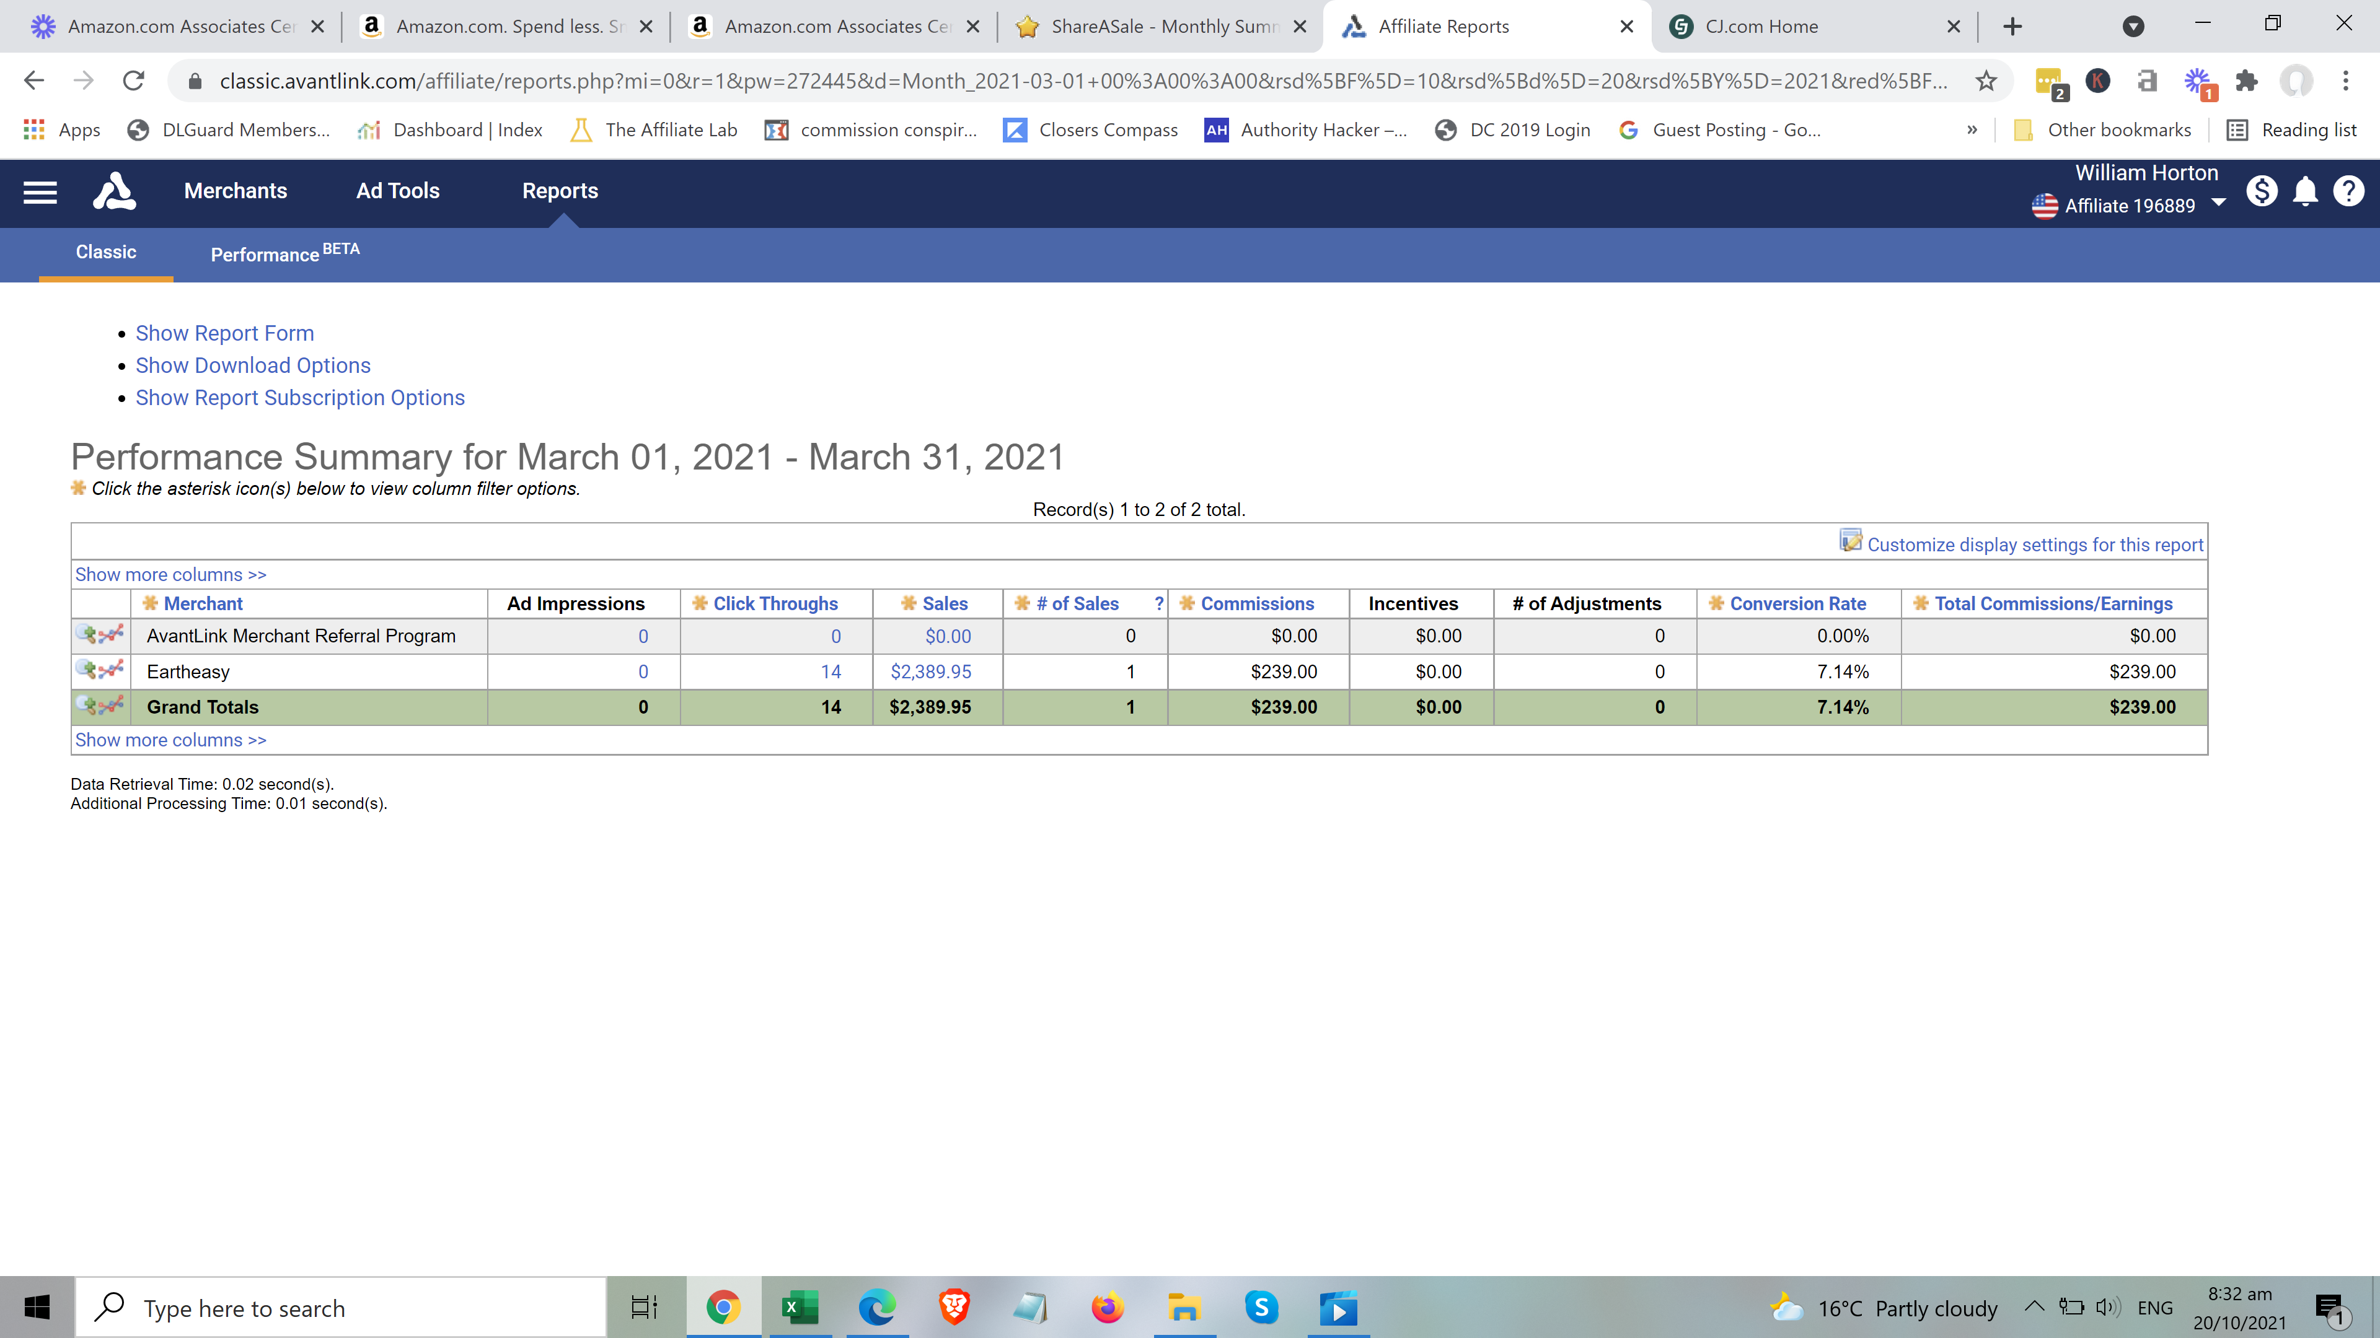Screen dimensions: 2380x1338
Task: Click the Show Report Form link
Action: pos(224,333)
